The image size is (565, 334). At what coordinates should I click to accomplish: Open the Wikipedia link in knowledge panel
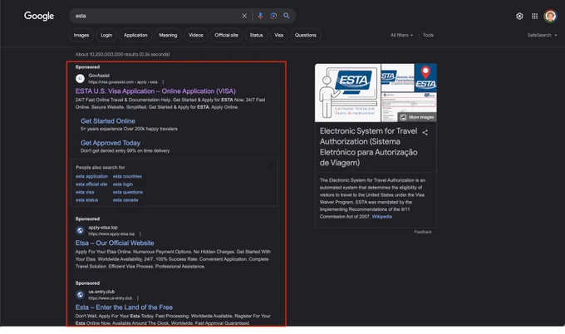pyautogui.click(x=382, y=217)
